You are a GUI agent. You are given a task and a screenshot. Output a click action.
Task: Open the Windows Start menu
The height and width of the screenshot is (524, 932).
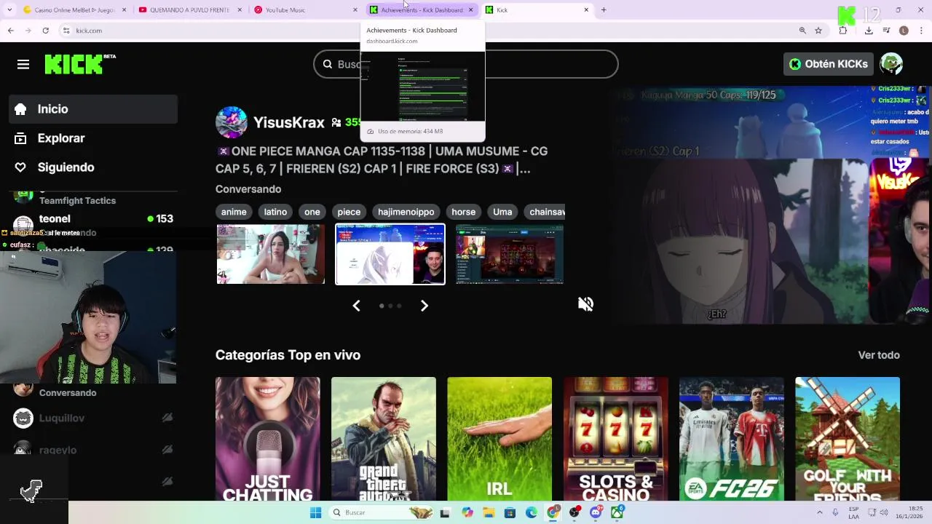pyautogui.click(x=315, y=512)
